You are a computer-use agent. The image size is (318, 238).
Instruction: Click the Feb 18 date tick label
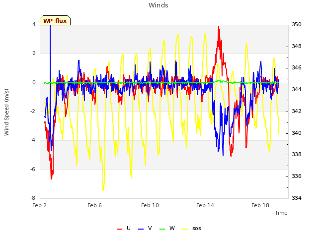[260, 205]
